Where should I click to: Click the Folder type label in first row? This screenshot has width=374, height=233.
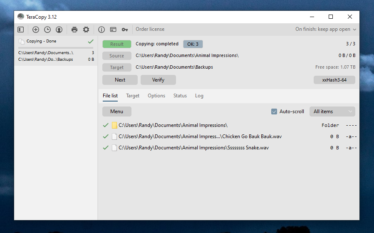pyautogui.click(x=330, y=125)
